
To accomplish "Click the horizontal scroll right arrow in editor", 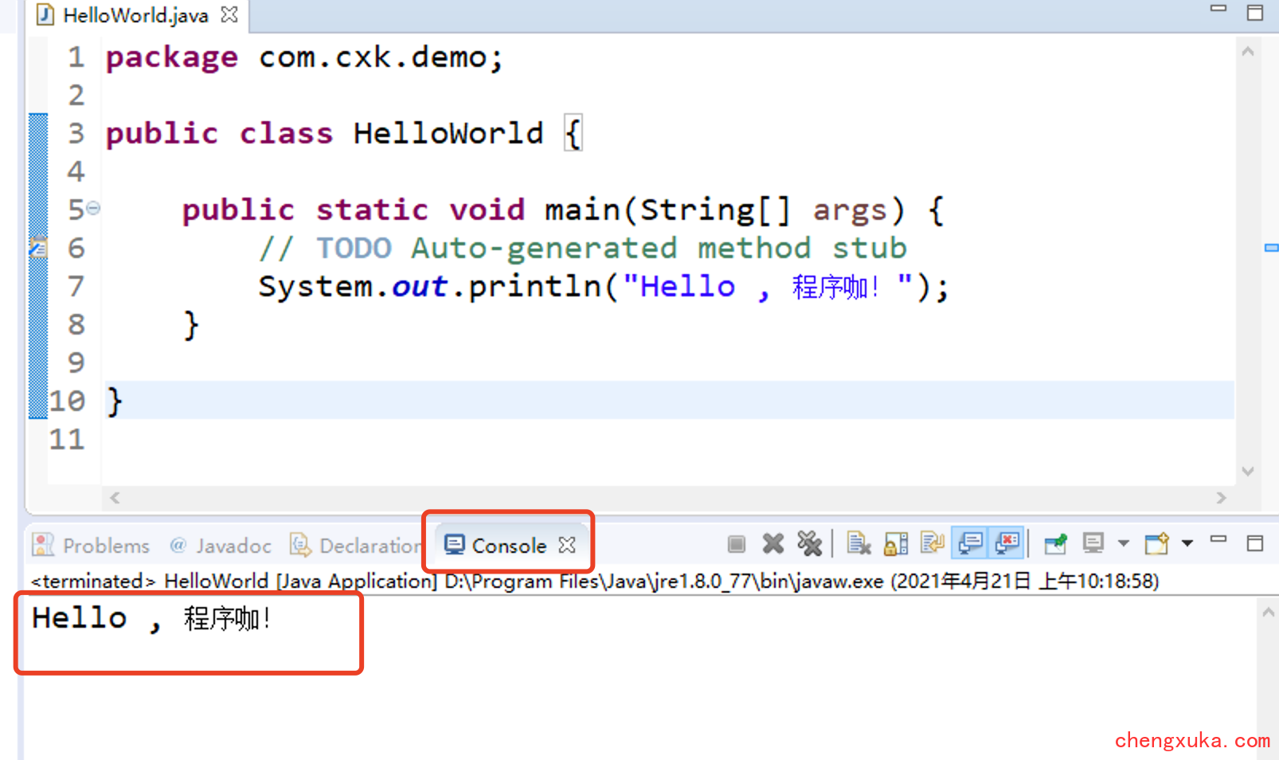I will 1222,498.
